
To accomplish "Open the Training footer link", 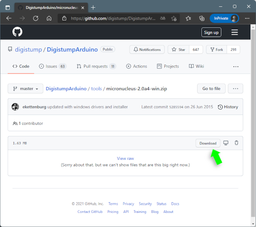I will click(x=140, y=212).
